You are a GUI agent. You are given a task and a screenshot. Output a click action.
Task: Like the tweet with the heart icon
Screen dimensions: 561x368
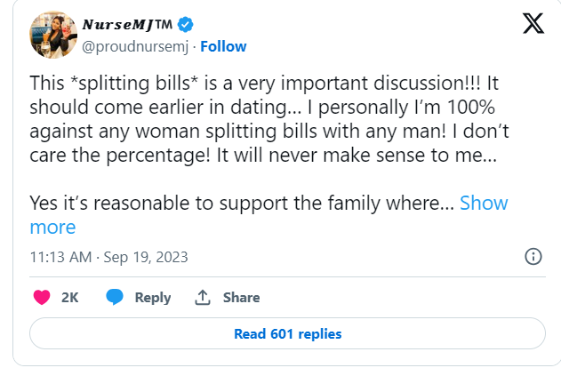pos(41,298)
